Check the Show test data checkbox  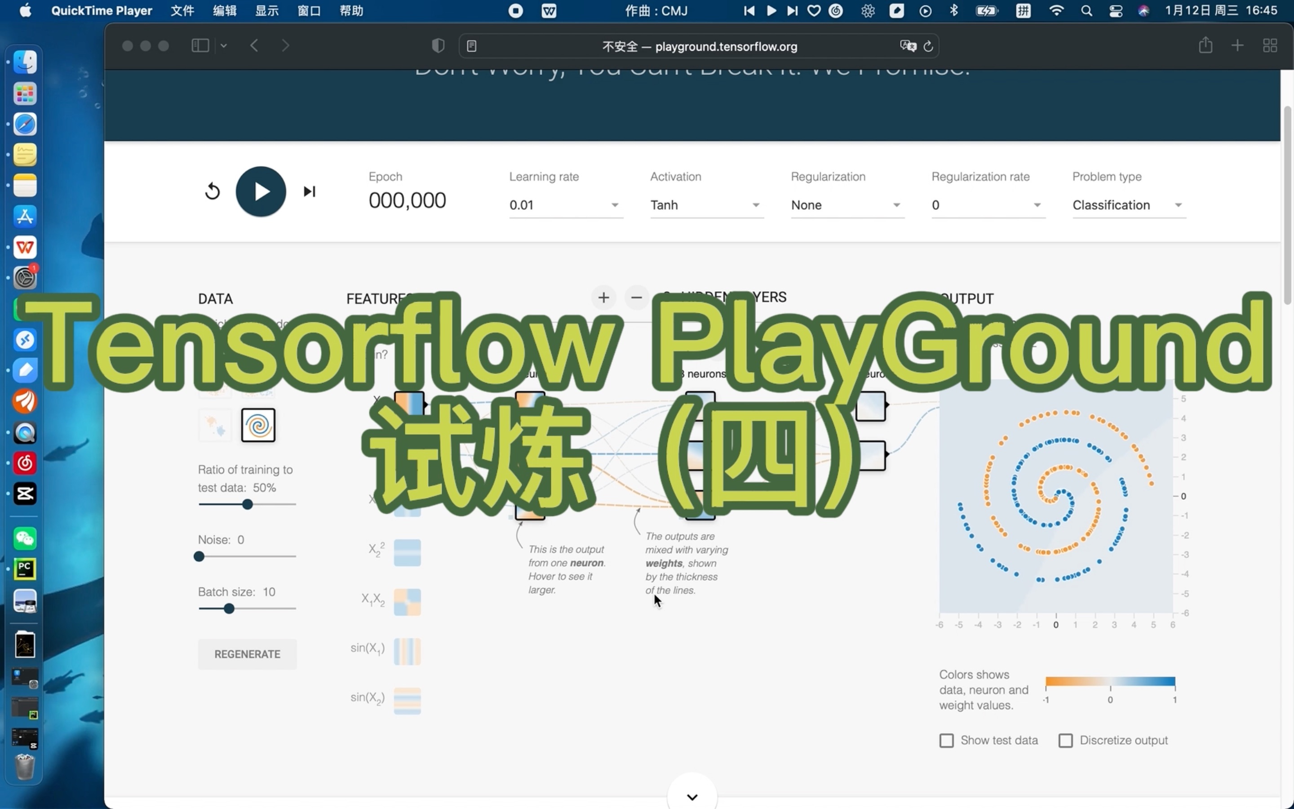pos(947,740)
